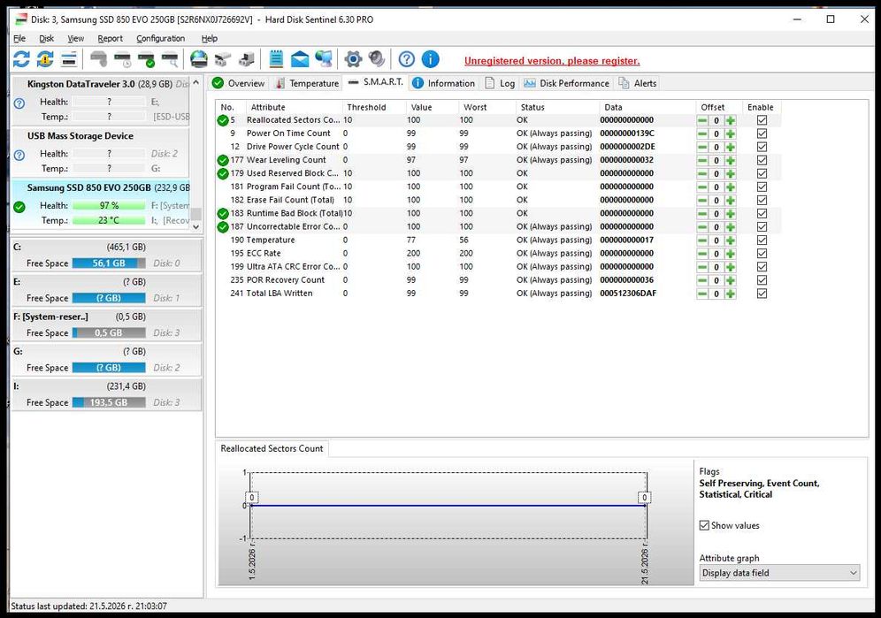This screenshot has width=881, height=618.
Task: Switch to the Log tab
Action: [500, 83]
